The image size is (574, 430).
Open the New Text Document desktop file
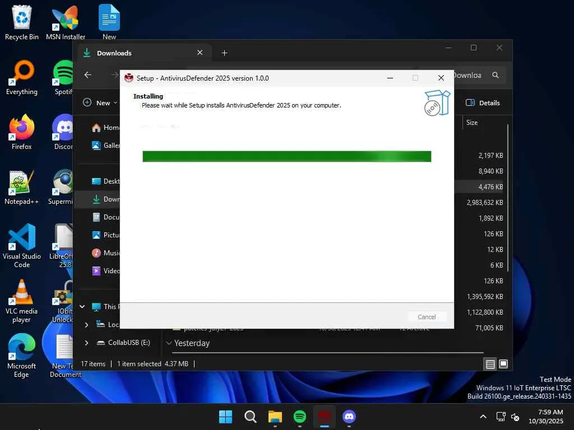pyautogui.click(x=64, y=356)
